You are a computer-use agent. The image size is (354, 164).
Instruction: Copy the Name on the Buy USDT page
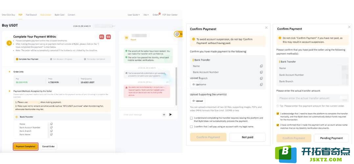(x=52, y=124)
